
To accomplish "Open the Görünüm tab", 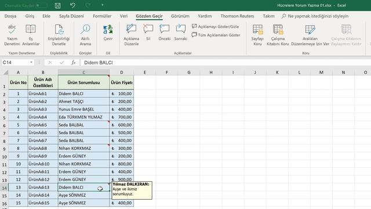I will [180, 16].
